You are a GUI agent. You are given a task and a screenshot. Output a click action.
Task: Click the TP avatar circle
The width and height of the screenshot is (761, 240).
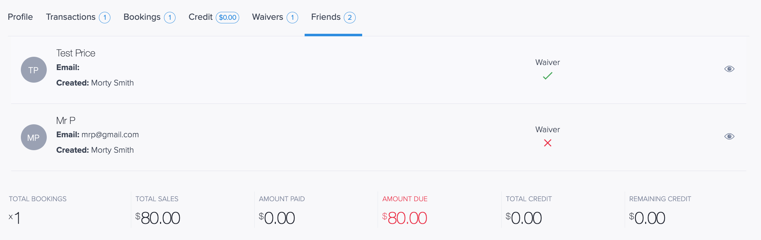(x=34, y=70)
